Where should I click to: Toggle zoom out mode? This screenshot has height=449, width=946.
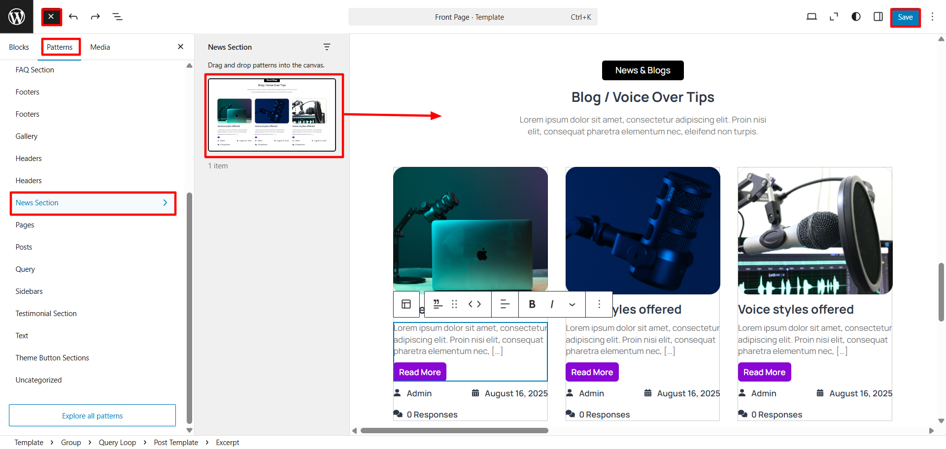coord(834,17)
